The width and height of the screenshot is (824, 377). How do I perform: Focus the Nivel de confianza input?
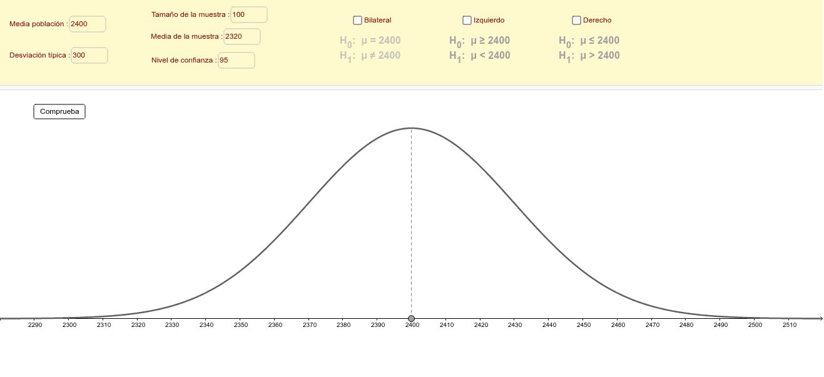coord(237,61)
